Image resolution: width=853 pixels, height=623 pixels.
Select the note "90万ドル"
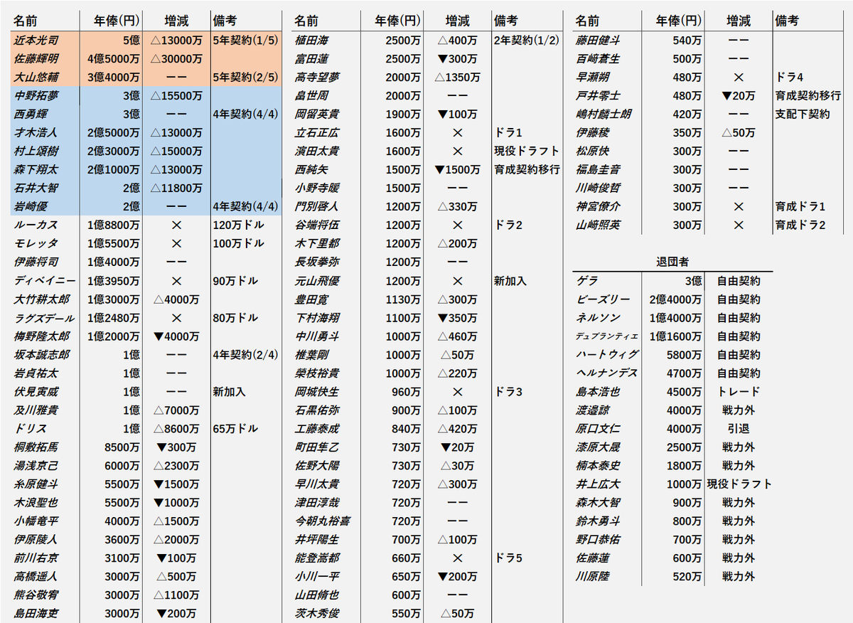[235, 281]
